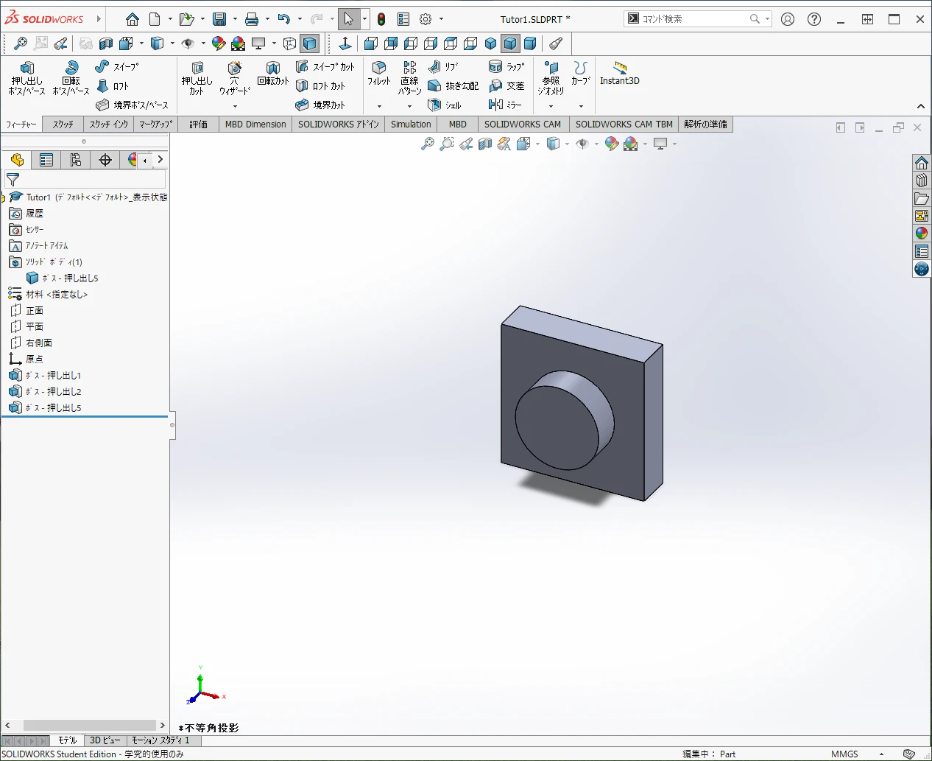Click the Normal To view arrow icon
The height and width of the screenshot is (761, 932).
pos(345,43)
